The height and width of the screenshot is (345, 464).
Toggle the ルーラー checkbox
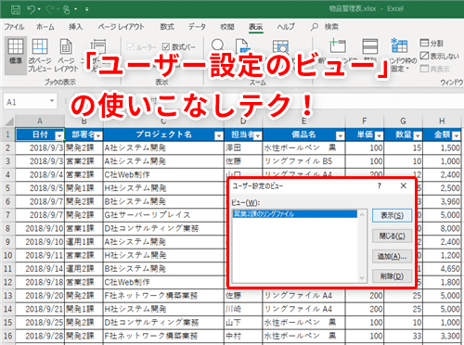pyautogui.click(x=131, y=47)
